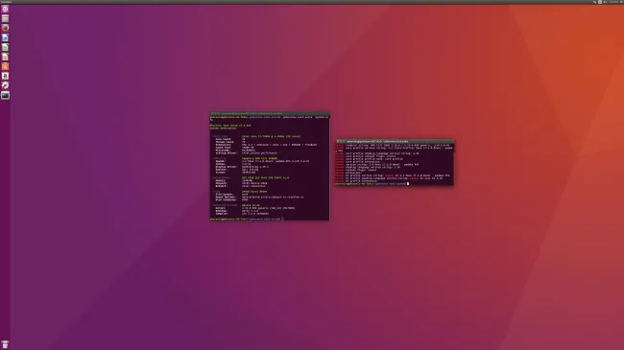Focus the second terminal's title bar
The width and height of the screenshot is (624, 350).
pos(395,141)
